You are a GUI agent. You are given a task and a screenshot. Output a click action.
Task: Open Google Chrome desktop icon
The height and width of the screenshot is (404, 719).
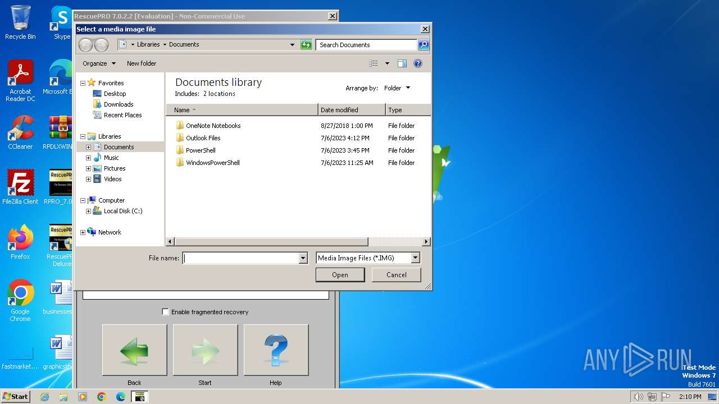tap(20, 301)
